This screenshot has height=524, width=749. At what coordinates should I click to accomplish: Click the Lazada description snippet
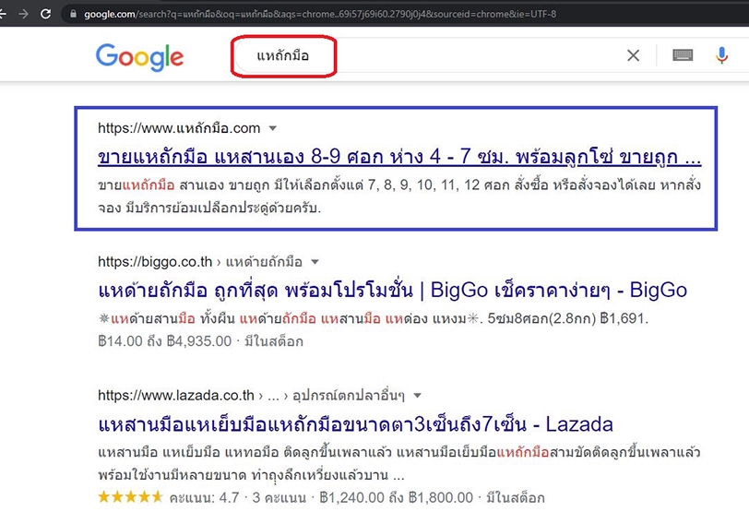(x=398, y=463)
